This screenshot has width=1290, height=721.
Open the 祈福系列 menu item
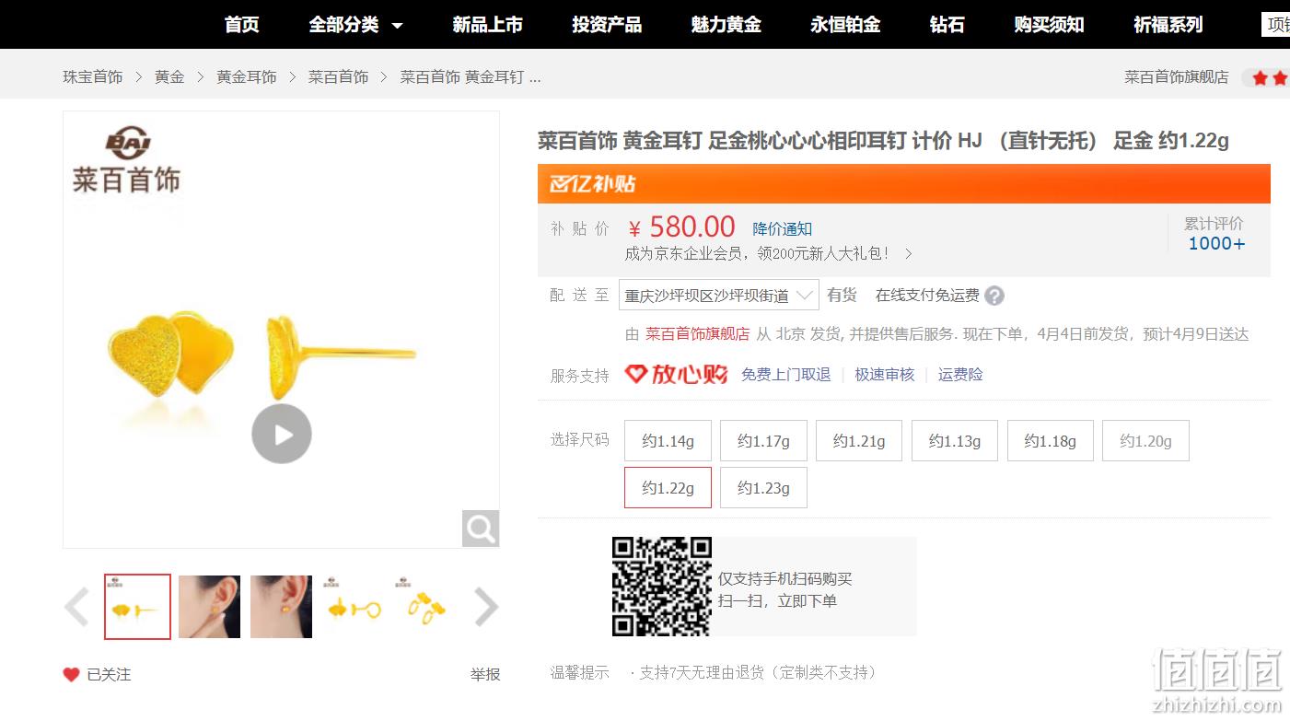click(x=1168, y=25)
